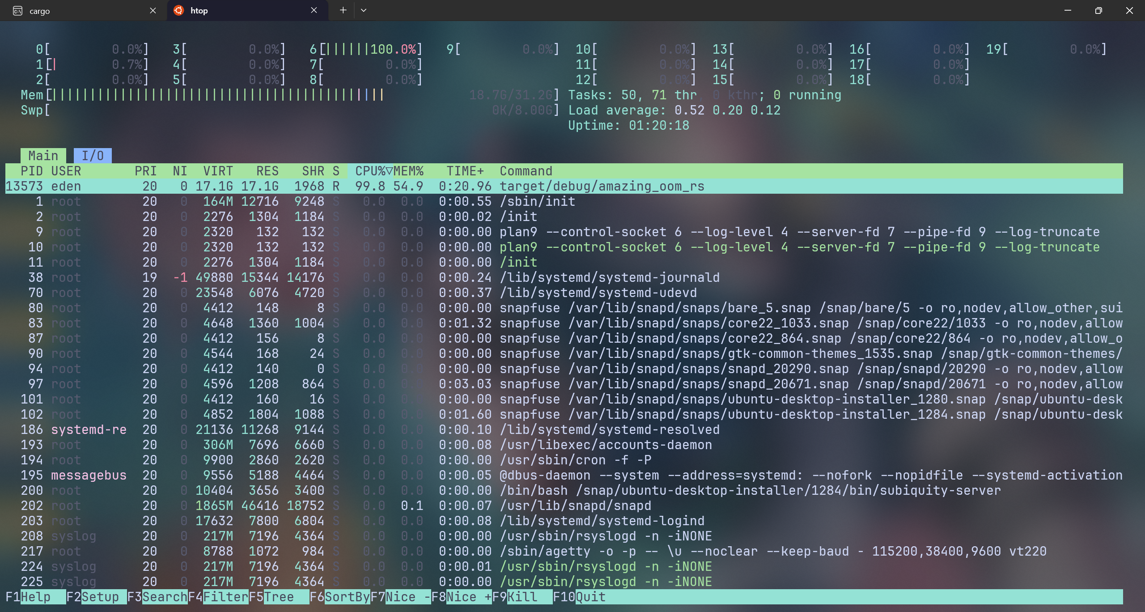Click the Load average readout
The height and width of the screenshot is (612, 1145).
click(x=674, y=110)
